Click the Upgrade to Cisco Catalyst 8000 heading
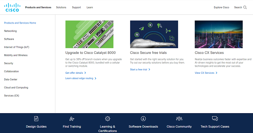The width and height of the screenshot is (253, 133). click(90, 53)
